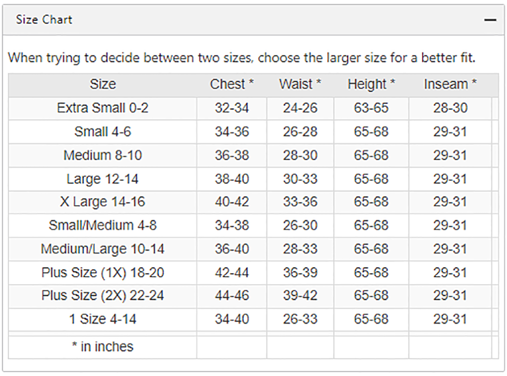Click the Medium/Large 10-14 size cell

pyautogui.click(x=102, y=249)
